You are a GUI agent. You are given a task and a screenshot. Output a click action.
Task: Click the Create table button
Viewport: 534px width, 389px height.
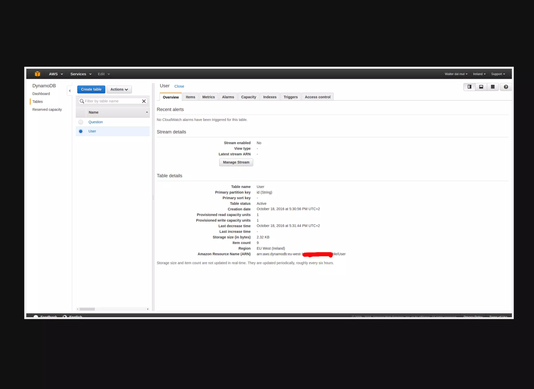click(x=91, y=89)
